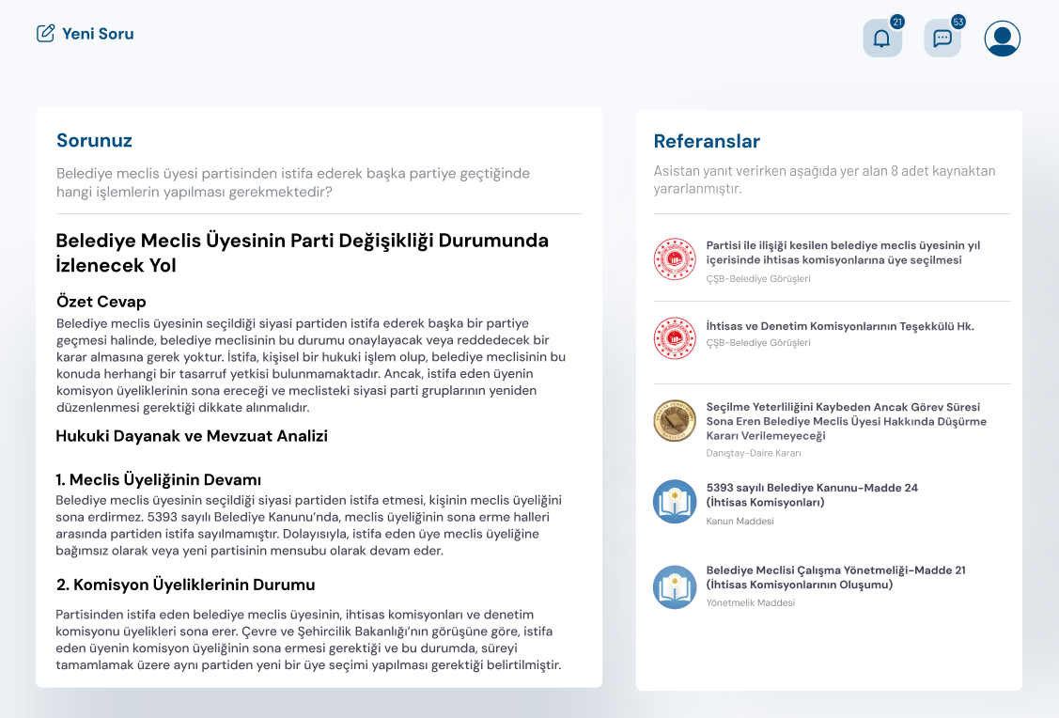Click the Komisyon Üyeliklerinin Durumu section heading
Image resolution: width=1059 pixels, height=718 pixels.
click(x=185, y=585)
